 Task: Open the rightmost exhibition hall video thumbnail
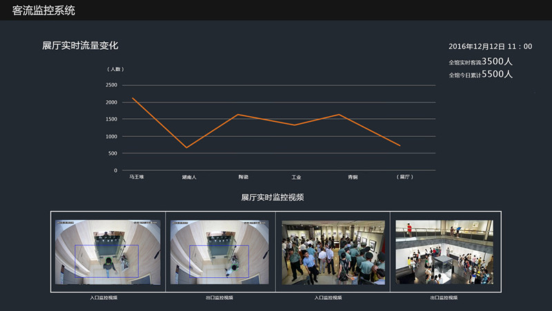444,252
